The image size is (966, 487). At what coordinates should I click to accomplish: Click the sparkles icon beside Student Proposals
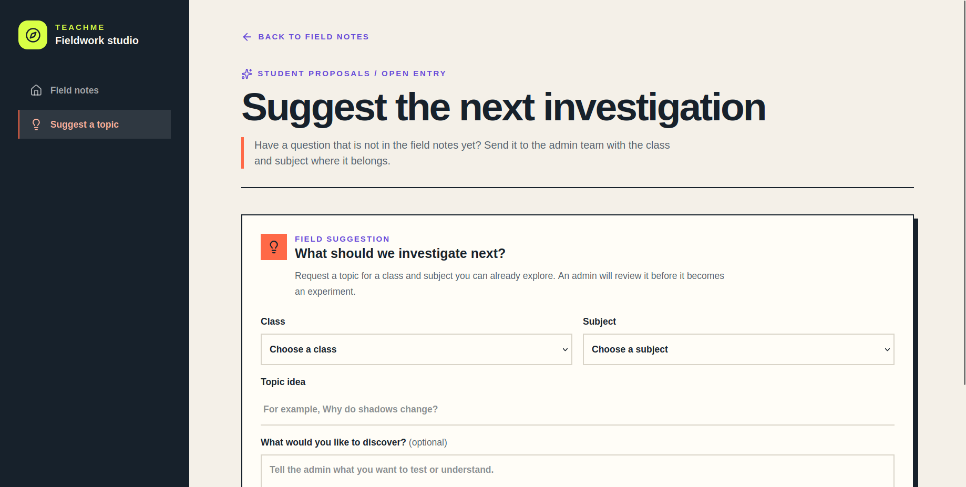(246, 74)
